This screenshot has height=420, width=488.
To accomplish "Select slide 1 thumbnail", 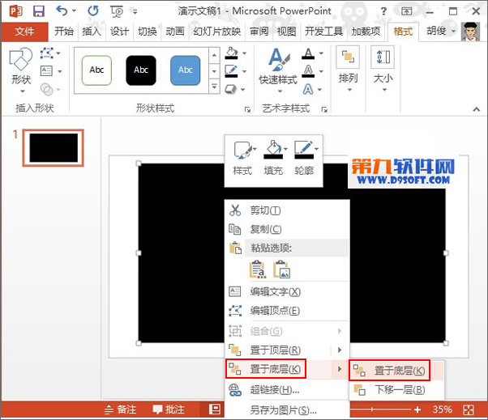I will pos(54,148).
